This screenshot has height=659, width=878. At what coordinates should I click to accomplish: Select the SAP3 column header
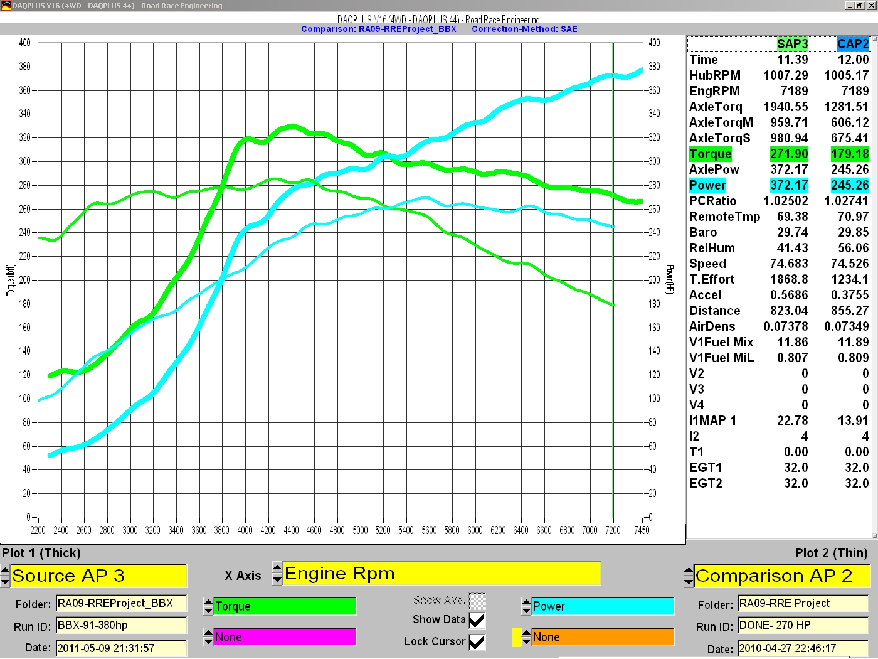pyautogui.click(x=792, y=44)
